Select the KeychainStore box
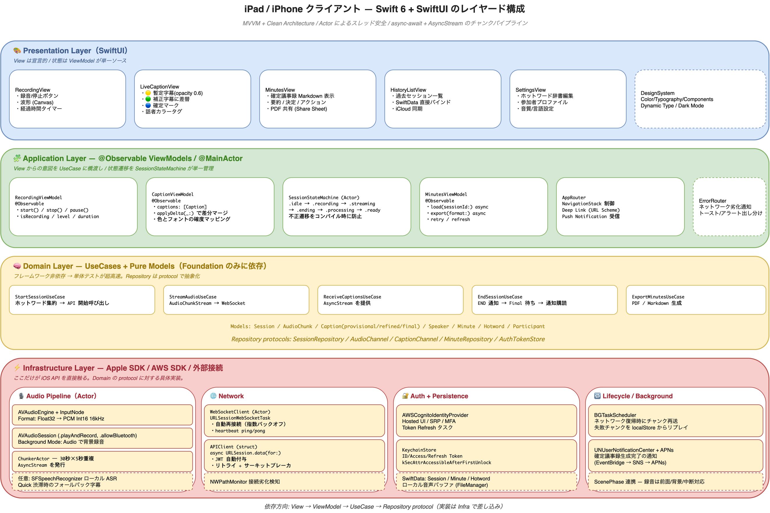The width and height of the screenshot is (770, 513). pos(486,456)
